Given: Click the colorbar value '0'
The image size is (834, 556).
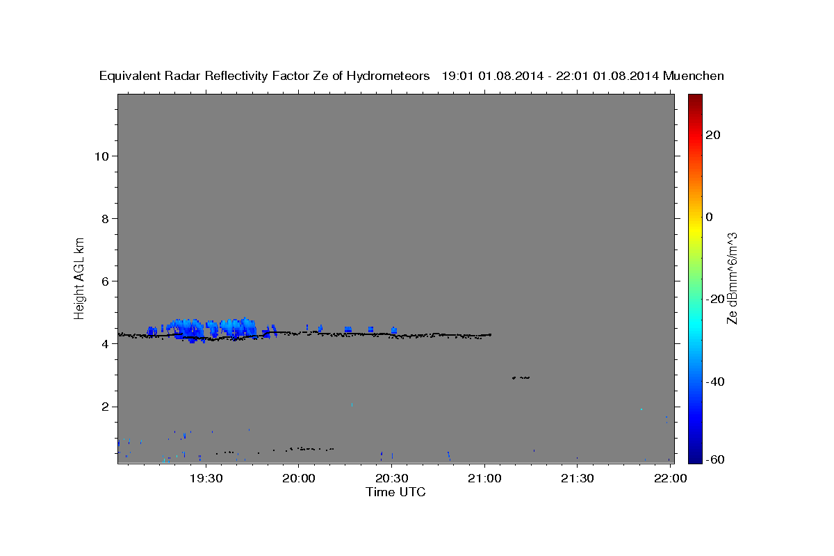Looking at the screenshot, I should 710,217.
